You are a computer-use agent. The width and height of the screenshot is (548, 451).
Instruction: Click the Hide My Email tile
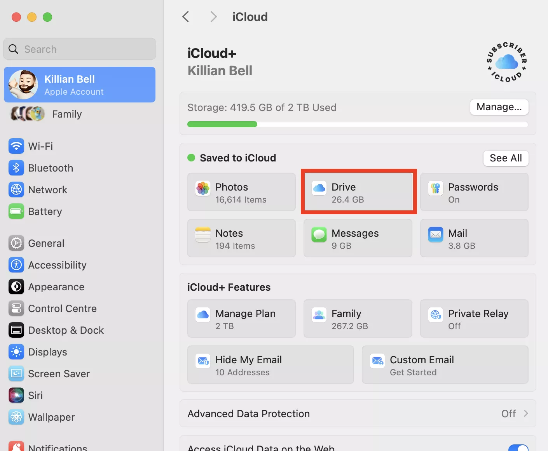(271, 365)
